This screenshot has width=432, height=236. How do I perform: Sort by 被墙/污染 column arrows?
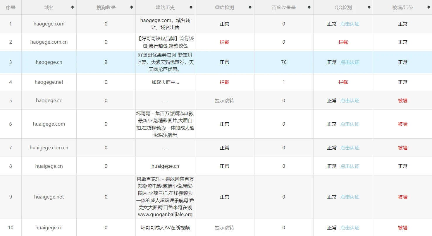click(x=428, y=7)
